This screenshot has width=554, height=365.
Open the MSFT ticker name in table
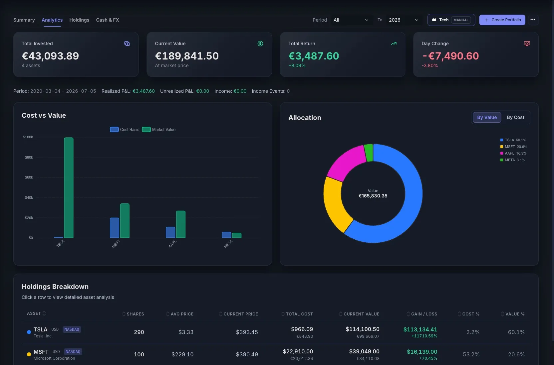click(41, 352)
